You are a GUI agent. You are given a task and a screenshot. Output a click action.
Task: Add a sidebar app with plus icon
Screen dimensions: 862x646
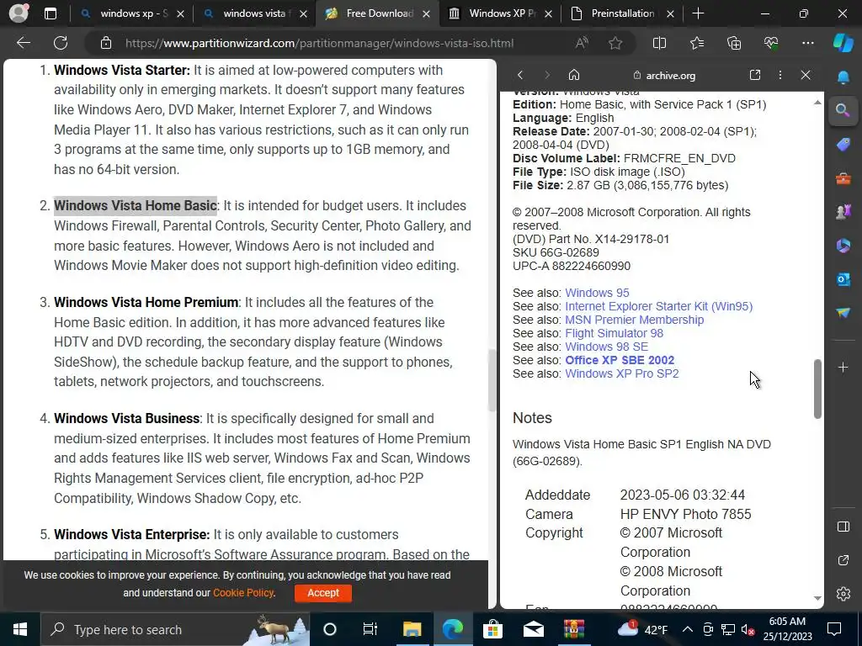pyautogui.click(x=843, y=367)
